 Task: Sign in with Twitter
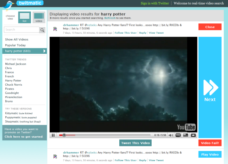[x=155, y=3]
